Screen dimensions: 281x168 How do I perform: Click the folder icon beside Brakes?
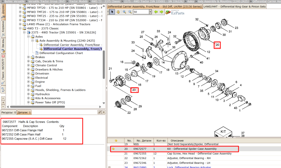tap(33, 57)
